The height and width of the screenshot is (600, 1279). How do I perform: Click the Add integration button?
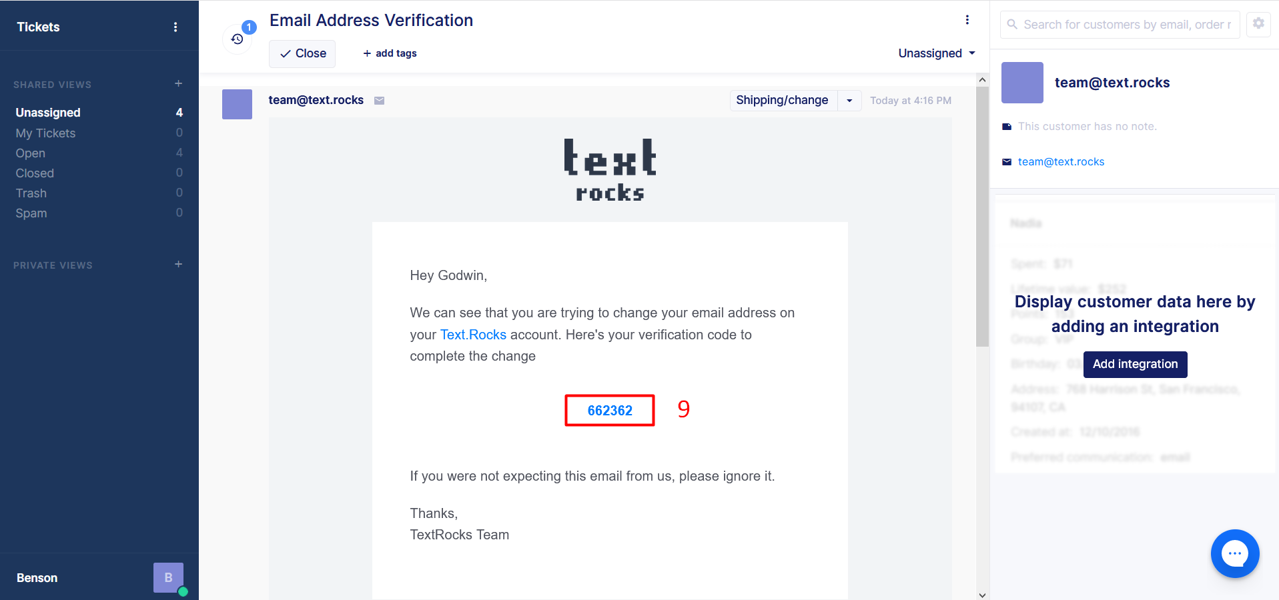pyautogui.click(x=1135, y=364)
